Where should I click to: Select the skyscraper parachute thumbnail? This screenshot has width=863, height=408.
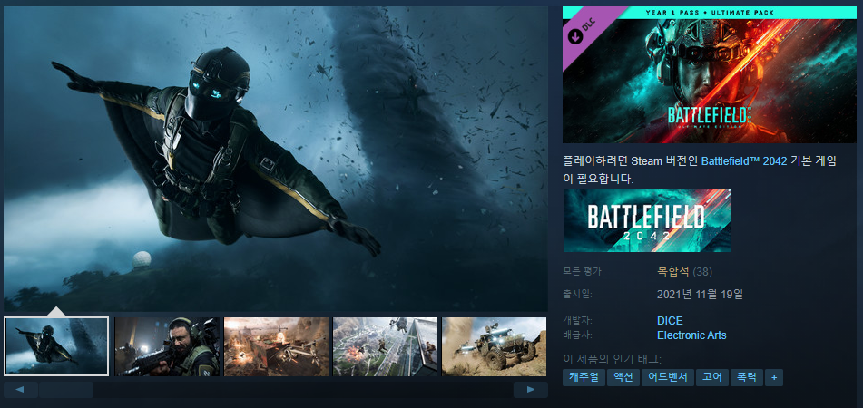coord(386,346)
